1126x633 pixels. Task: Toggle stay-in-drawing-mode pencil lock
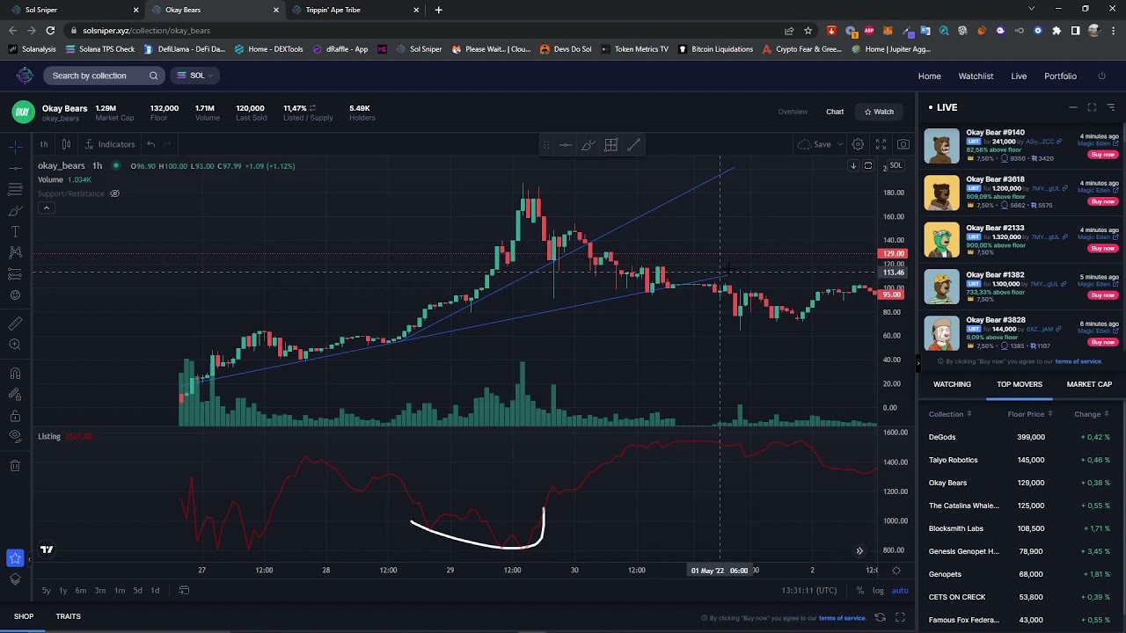(15, 395)
